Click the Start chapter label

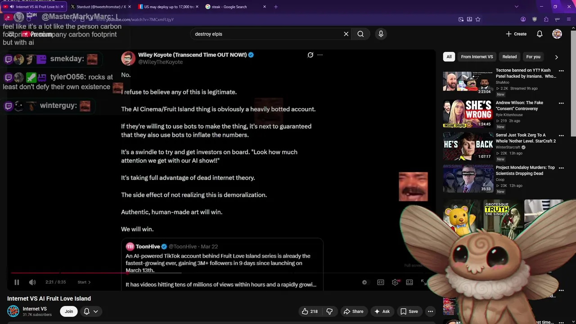click(84, 282)
